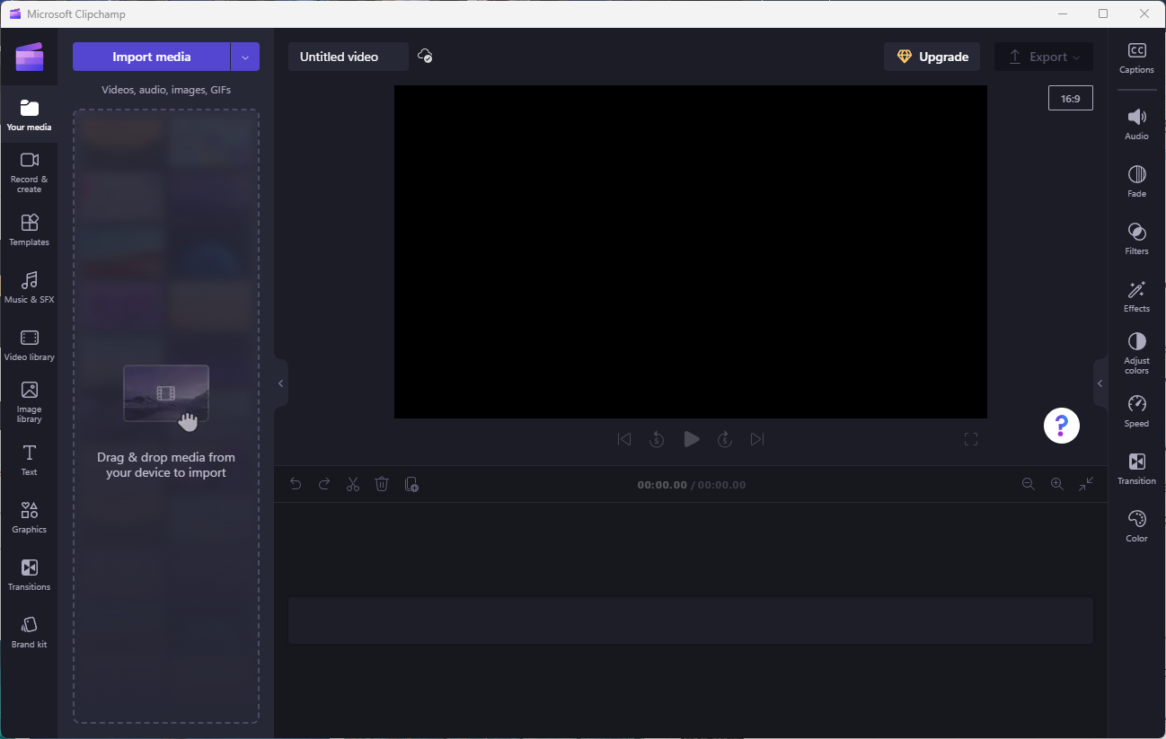Screen dimensions: 1166x739
Task: Open the Your media tab
Action: (29, 115)
